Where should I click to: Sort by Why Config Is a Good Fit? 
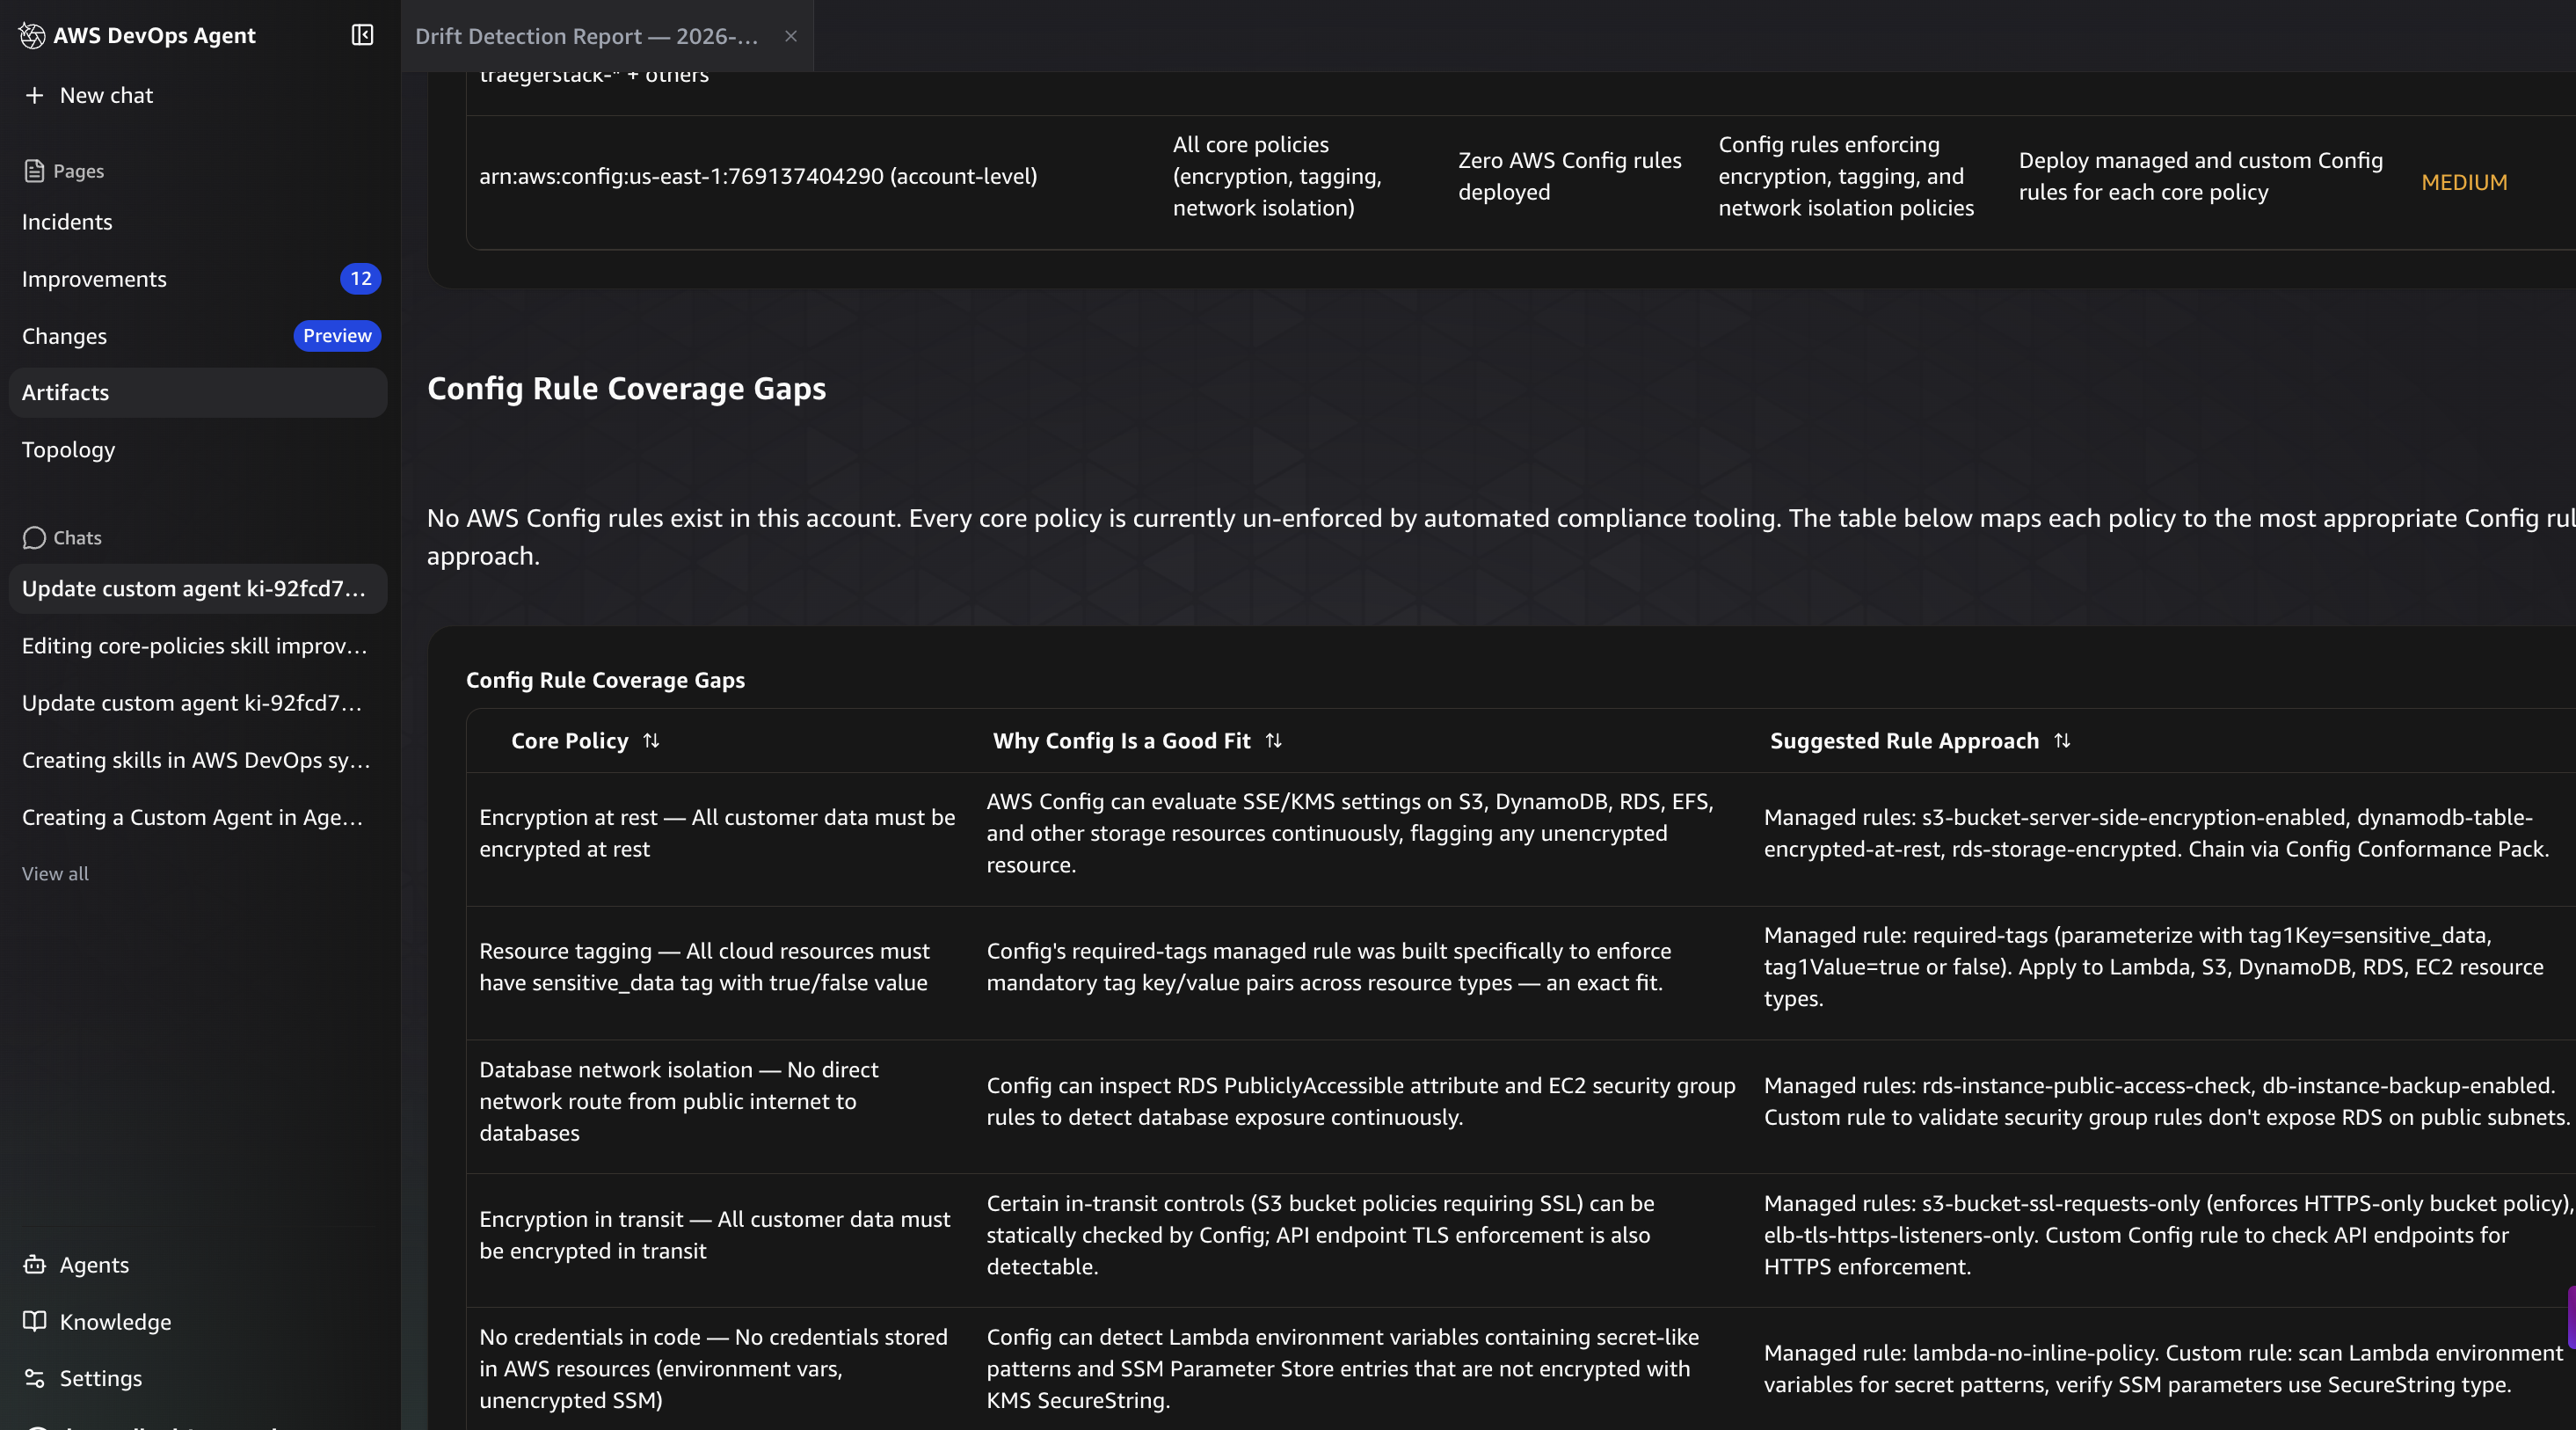tap(1273, 741)
